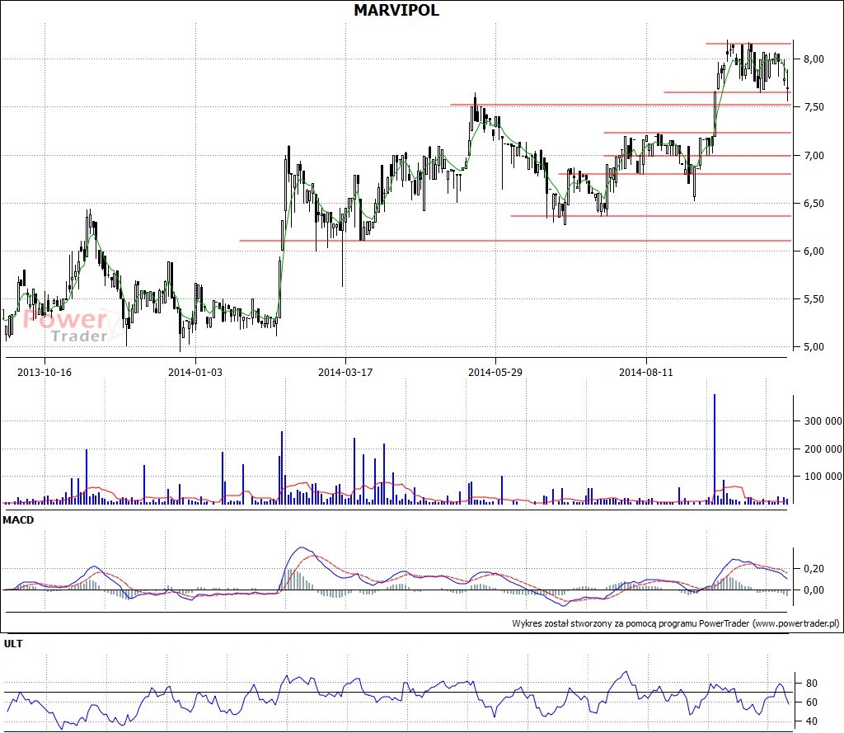Click the MACD indicator label
This screenshot has width=844, height=733.
click(18, 520)
